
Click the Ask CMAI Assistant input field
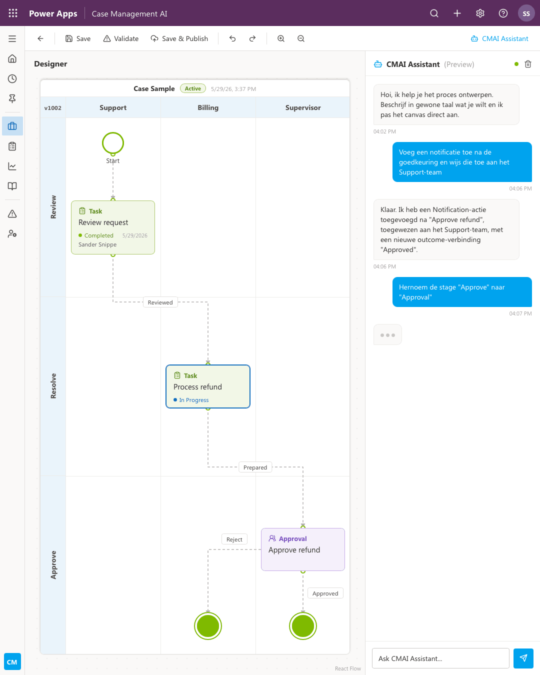[440, 658]
